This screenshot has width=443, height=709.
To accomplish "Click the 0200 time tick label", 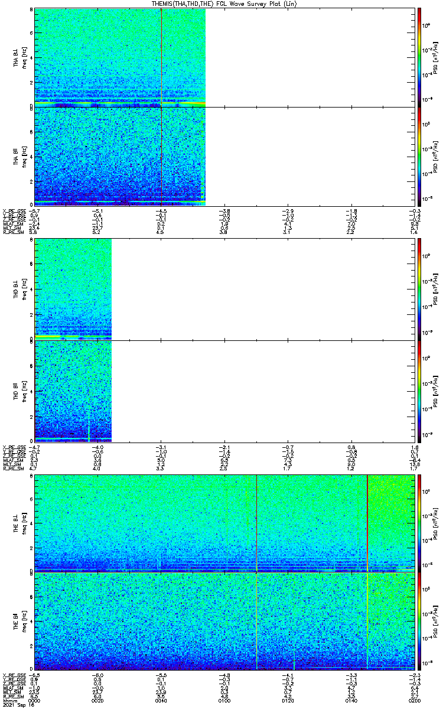I will (x=415, y=700).
